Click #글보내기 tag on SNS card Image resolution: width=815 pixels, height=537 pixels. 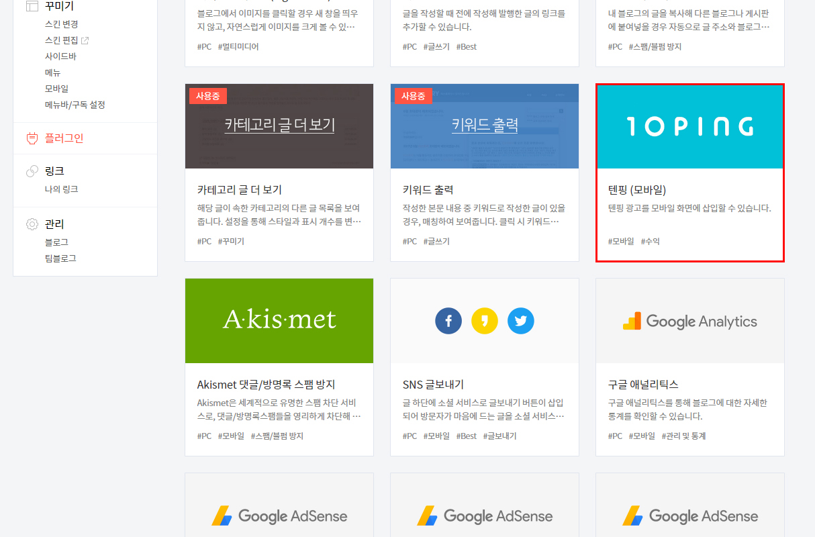pos(500,436)
